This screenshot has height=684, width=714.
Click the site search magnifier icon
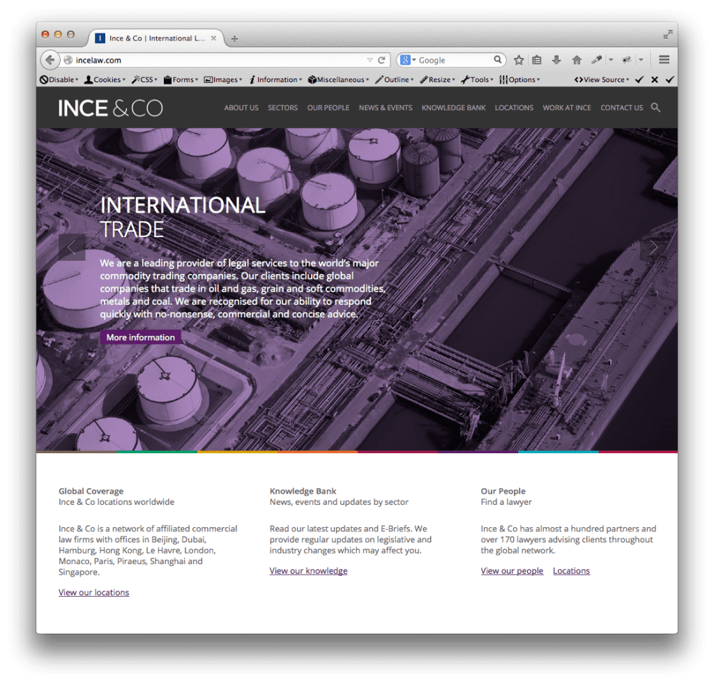click(655, 107)
